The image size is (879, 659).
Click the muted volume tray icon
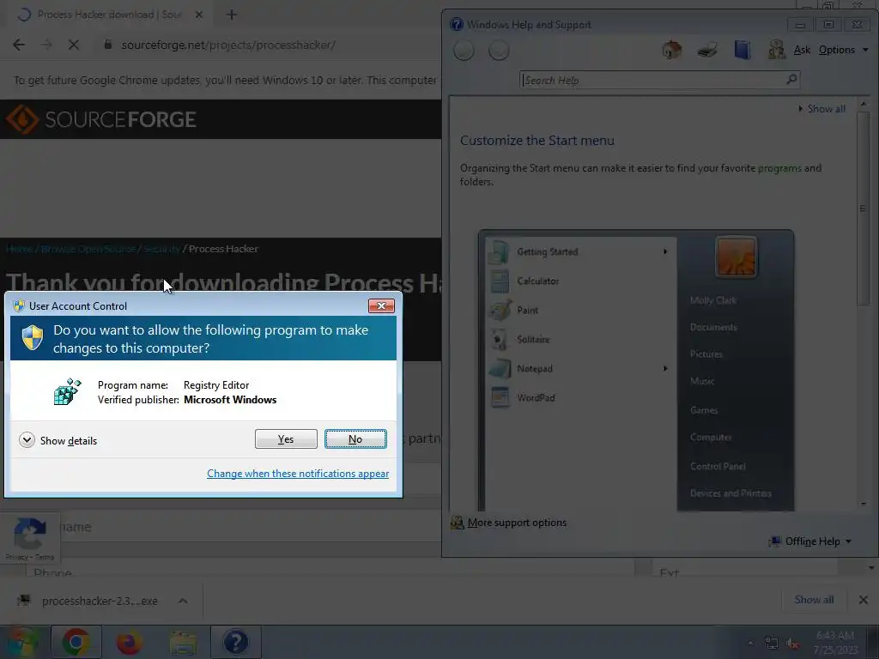(792, 644)
